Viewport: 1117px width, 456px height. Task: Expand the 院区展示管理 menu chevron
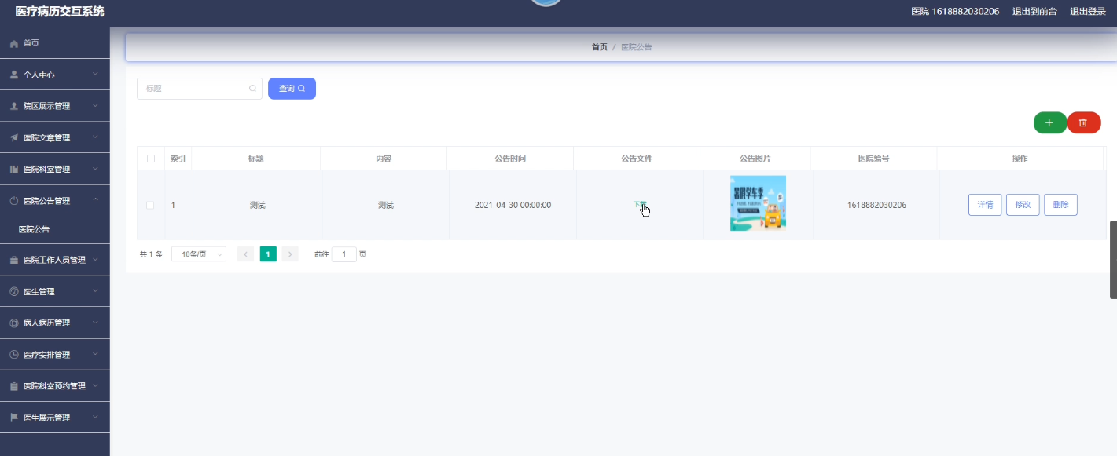tap(95, 106)
